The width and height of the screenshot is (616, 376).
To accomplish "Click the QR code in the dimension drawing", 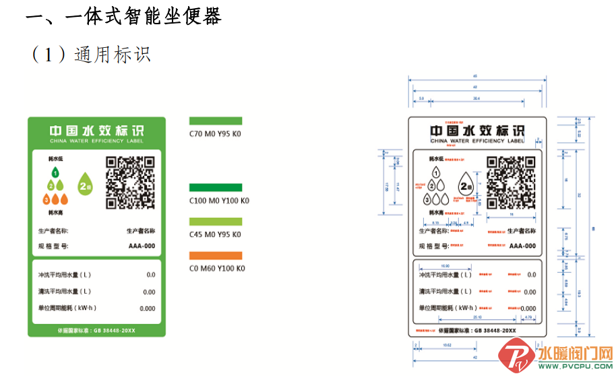I will pos(511,183).
